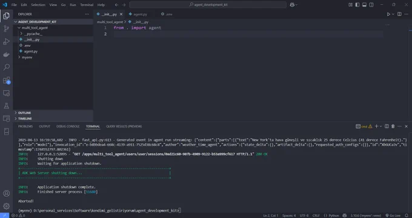Open the terminal launch profile dropdown
This screenshot has width=412, height=218.
pyautogui.click(x=380, y=126)
